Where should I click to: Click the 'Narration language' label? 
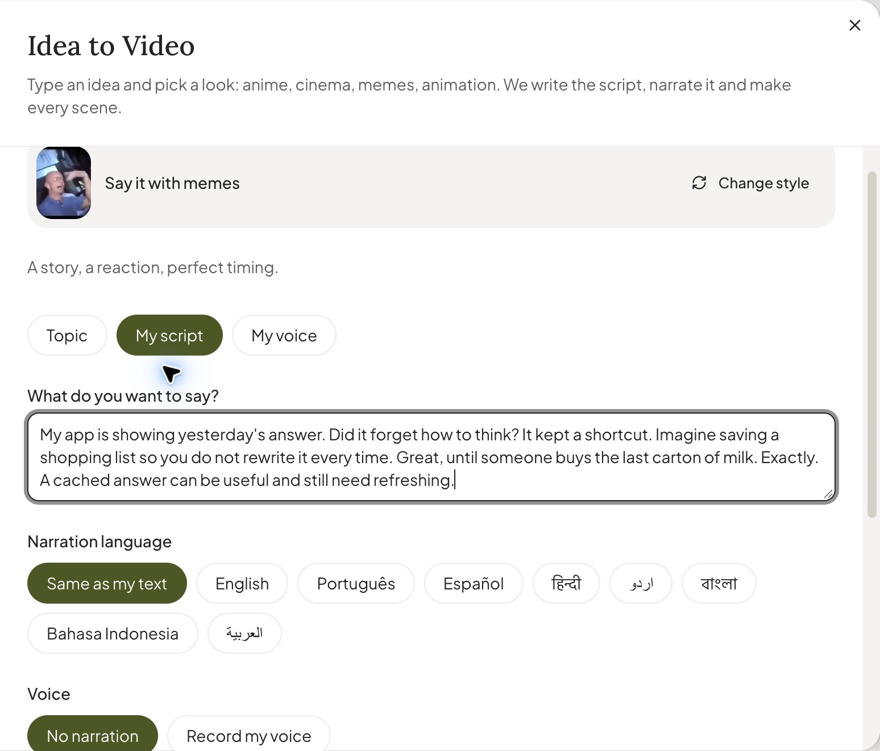(x=99, y=542)
